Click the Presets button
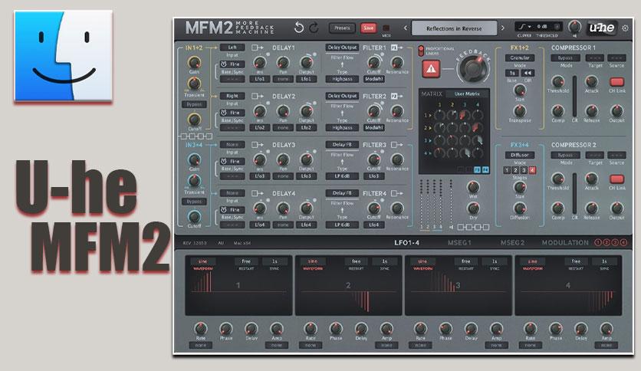The height and width of the screenshot is (371, 641). (342, 28)
